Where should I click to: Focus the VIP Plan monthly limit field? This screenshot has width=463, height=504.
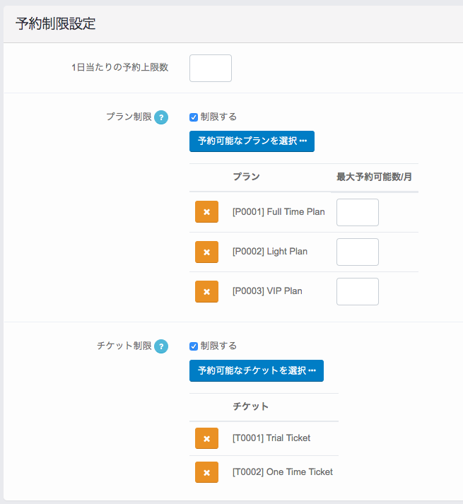(357, 291)
